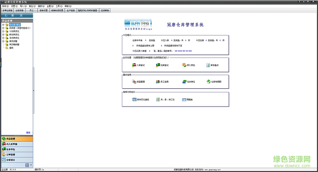The height and width of the screenshot is (172, 318).
Task: Select 分析统计 chart sidebar icon
Action: pyautogui.click(x=4, y=160)
